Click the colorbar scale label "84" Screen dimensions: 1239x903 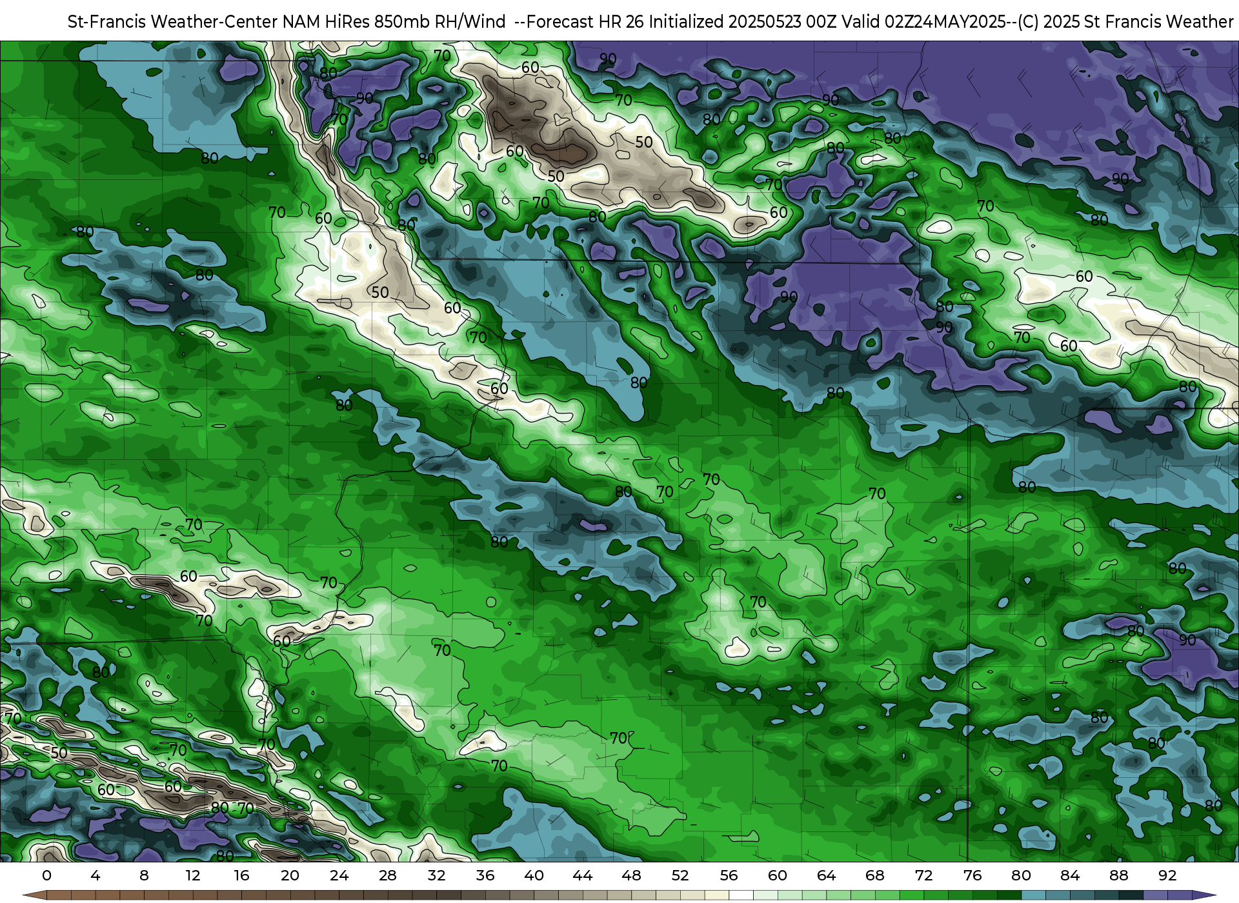1070,875
